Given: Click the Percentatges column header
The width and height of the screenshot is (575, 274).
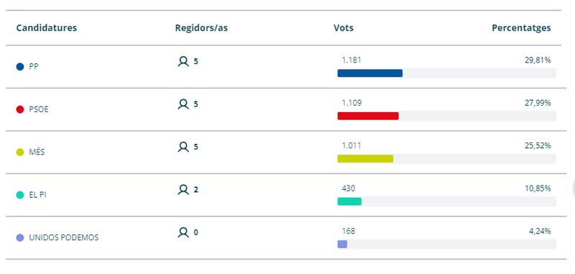Looking at the screenshot, I should (x=521, y=28).
